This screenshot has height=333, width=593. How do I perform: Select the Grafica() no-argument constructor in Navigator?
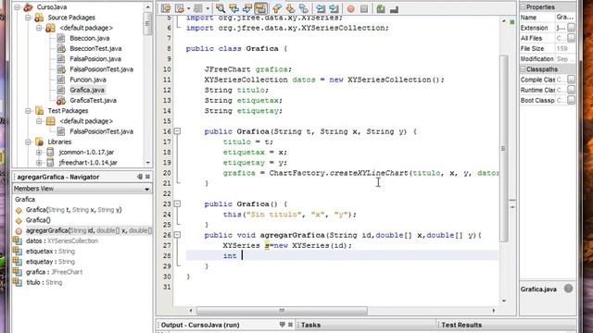38,220
